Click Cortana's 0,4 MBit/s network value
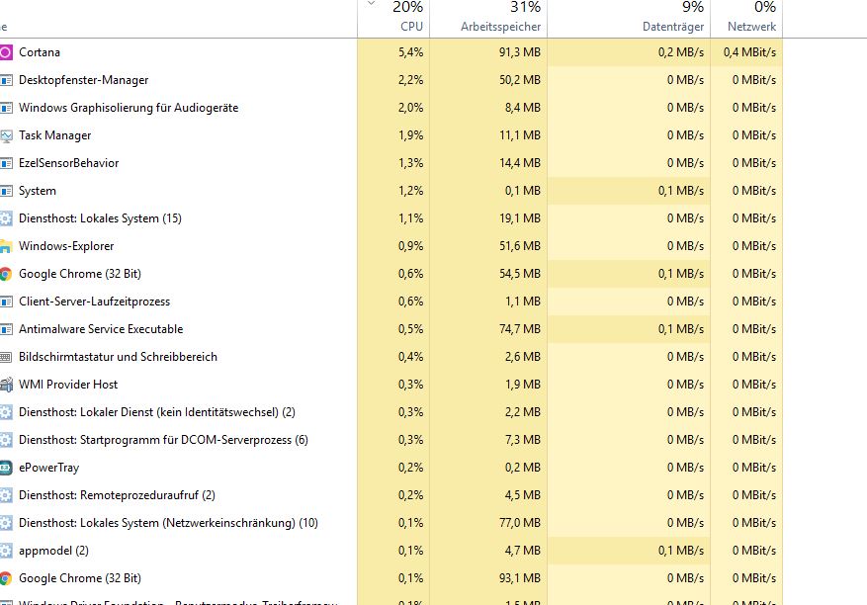Viewport: 867px width, 605px height. tap(749, 52)
